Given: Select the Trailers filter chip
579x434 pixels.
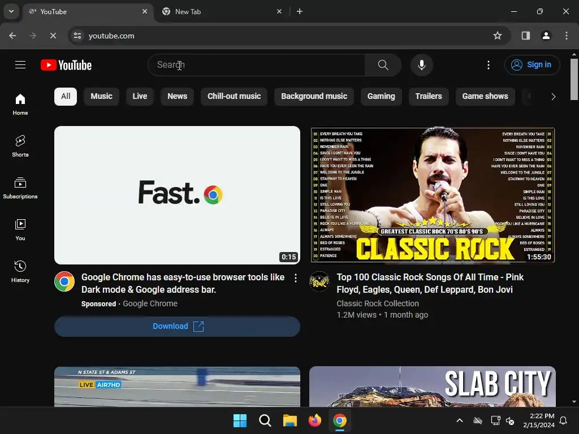Looking at the screenshot, I should 429,96.
